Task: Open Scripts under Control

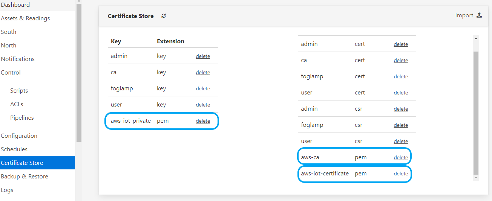Action: tap(19, 91)
